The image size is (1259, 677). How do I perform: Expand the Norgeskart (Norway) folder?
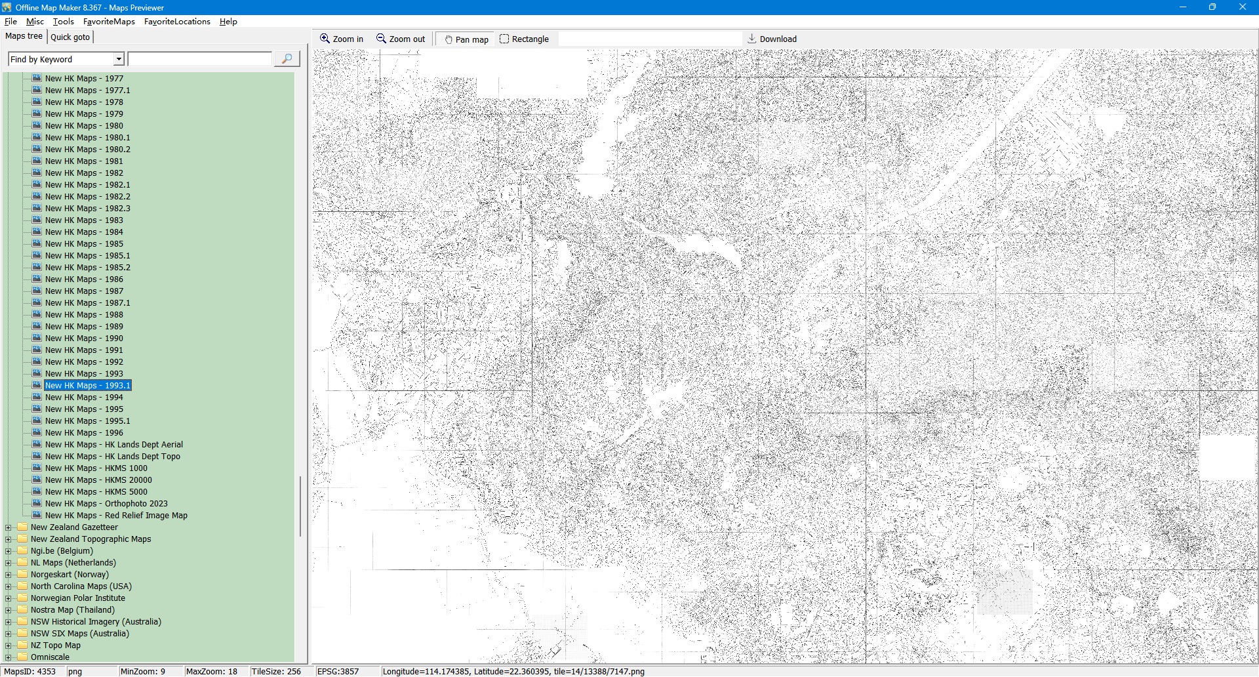pos(9,575)
